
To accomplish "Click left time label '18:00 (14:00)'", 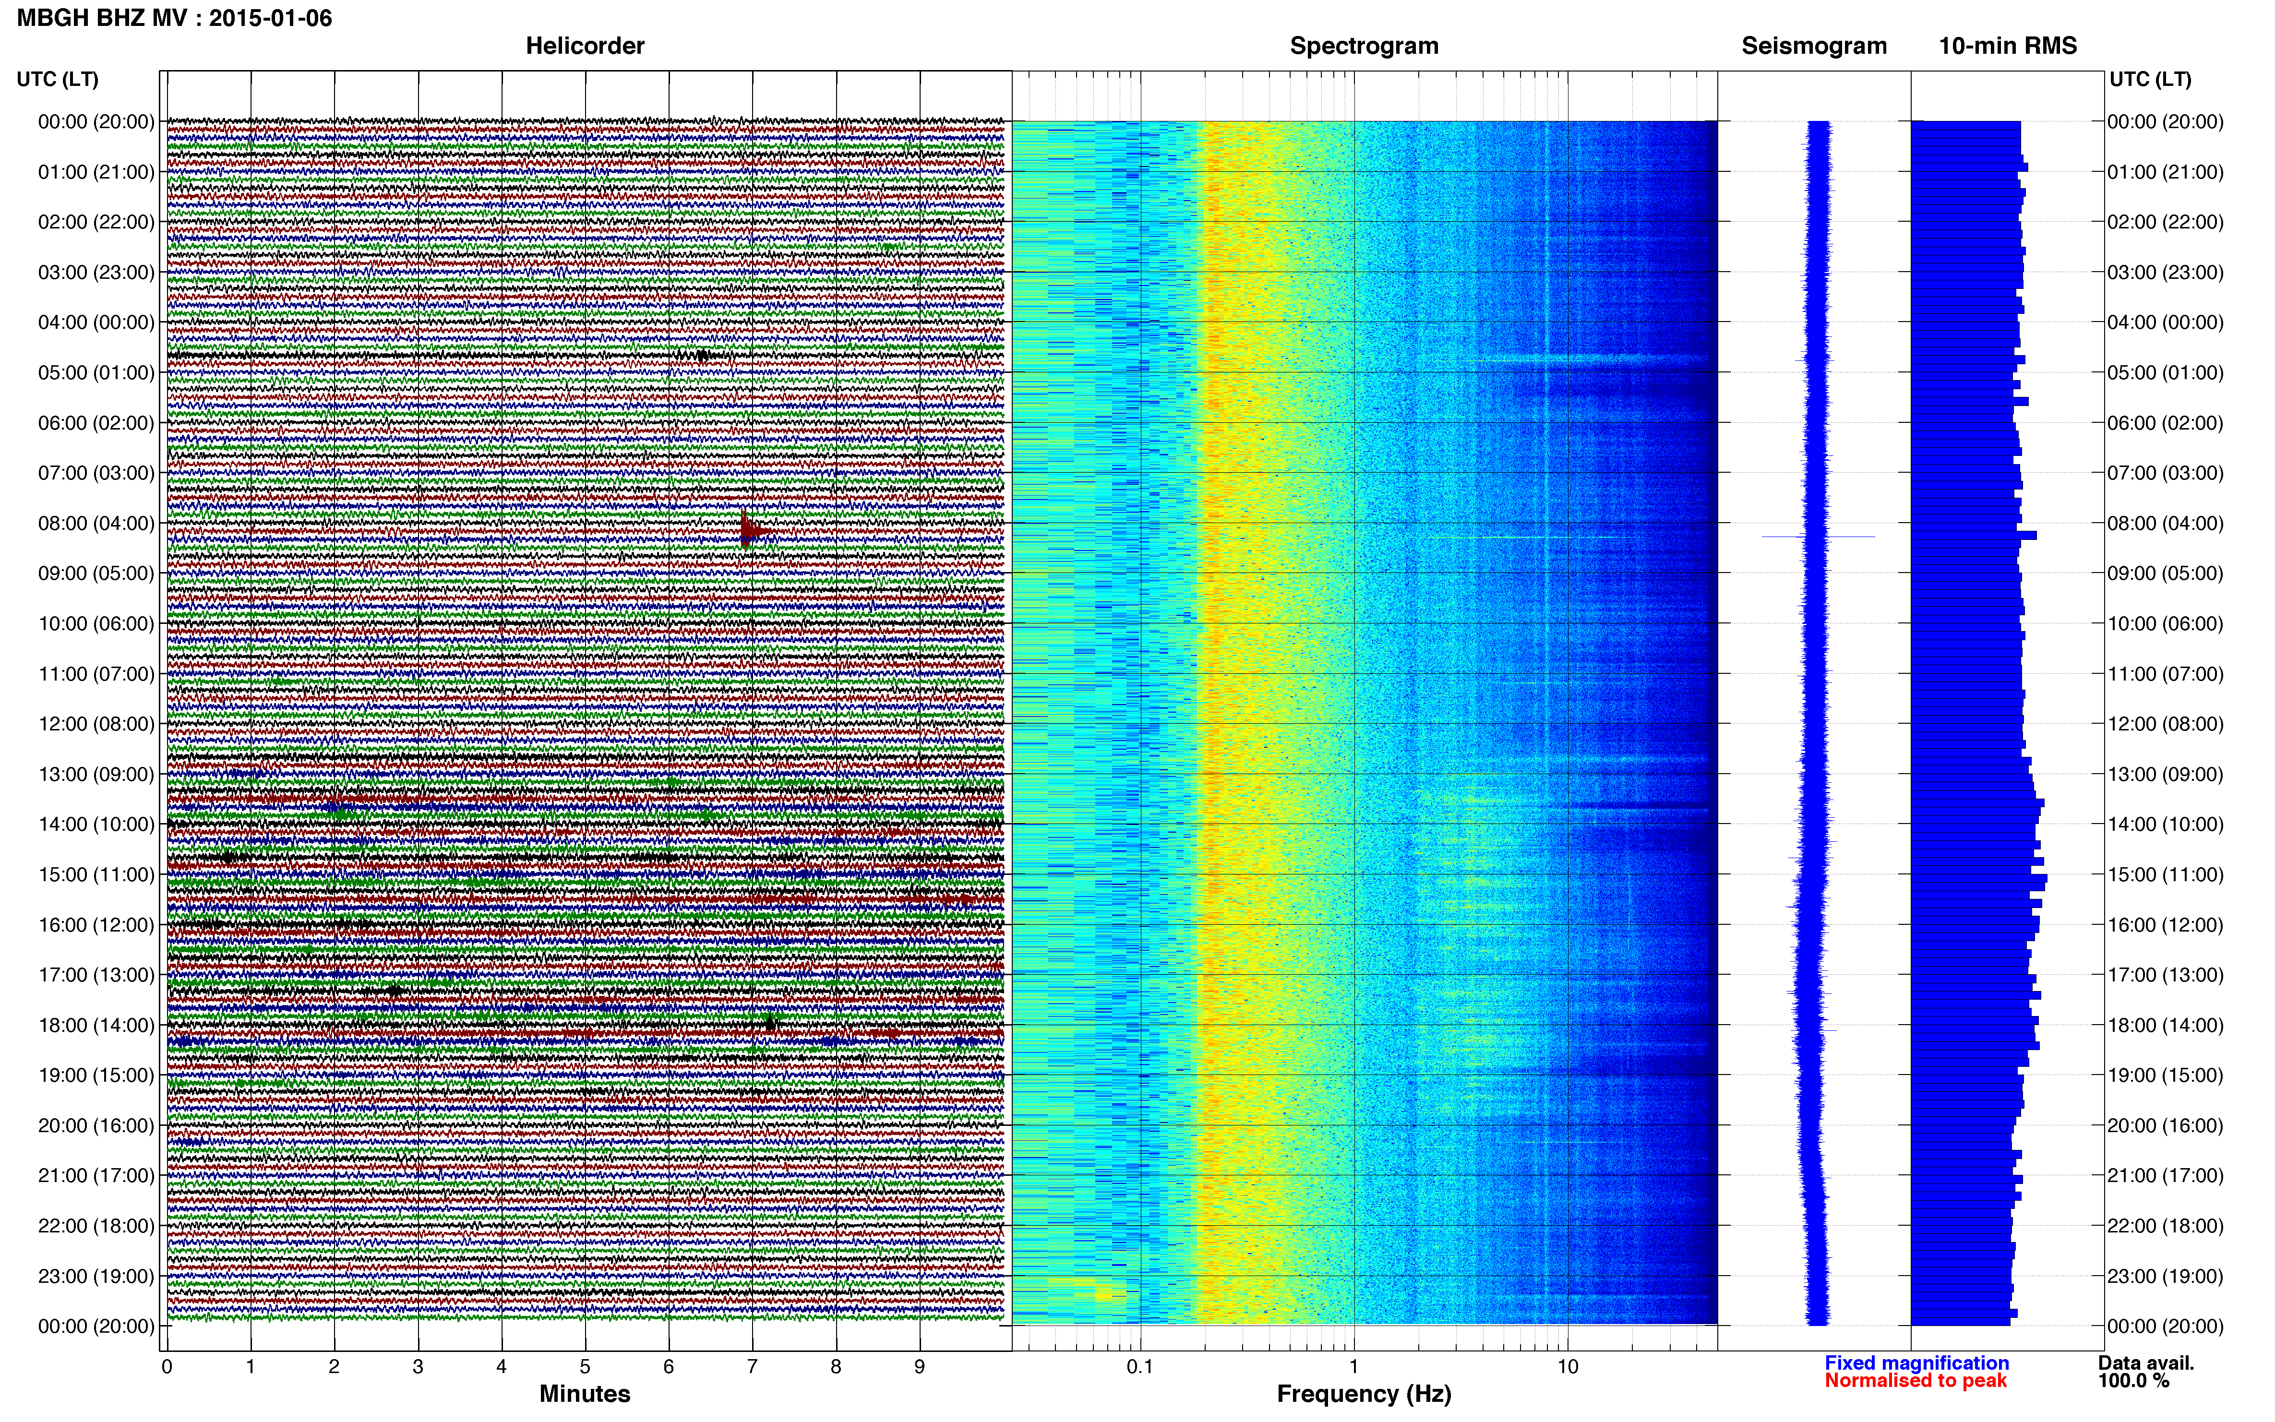I will (96, 1025).
